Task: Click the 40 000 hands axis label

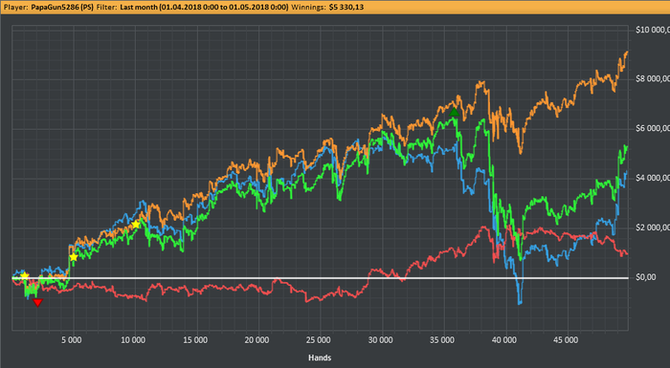Action: [504, 340]
